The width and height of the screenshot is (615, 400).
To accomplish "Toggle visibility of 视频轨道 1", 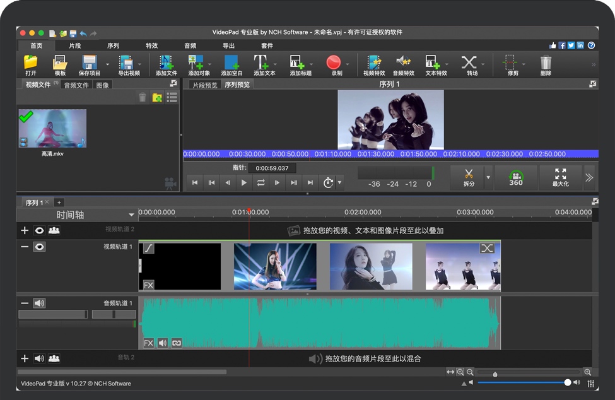I will click(x=40, y=247).
